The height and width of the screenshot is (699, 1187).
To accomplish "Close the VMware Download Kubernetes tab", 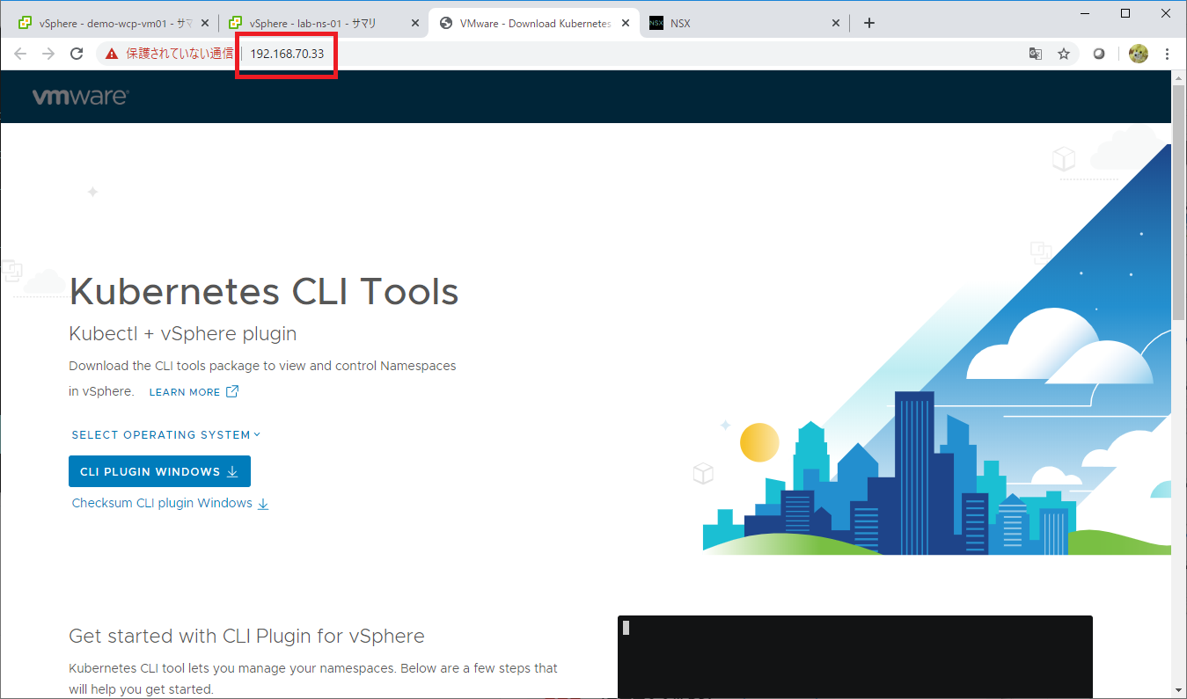I will (x=626, y=24).
